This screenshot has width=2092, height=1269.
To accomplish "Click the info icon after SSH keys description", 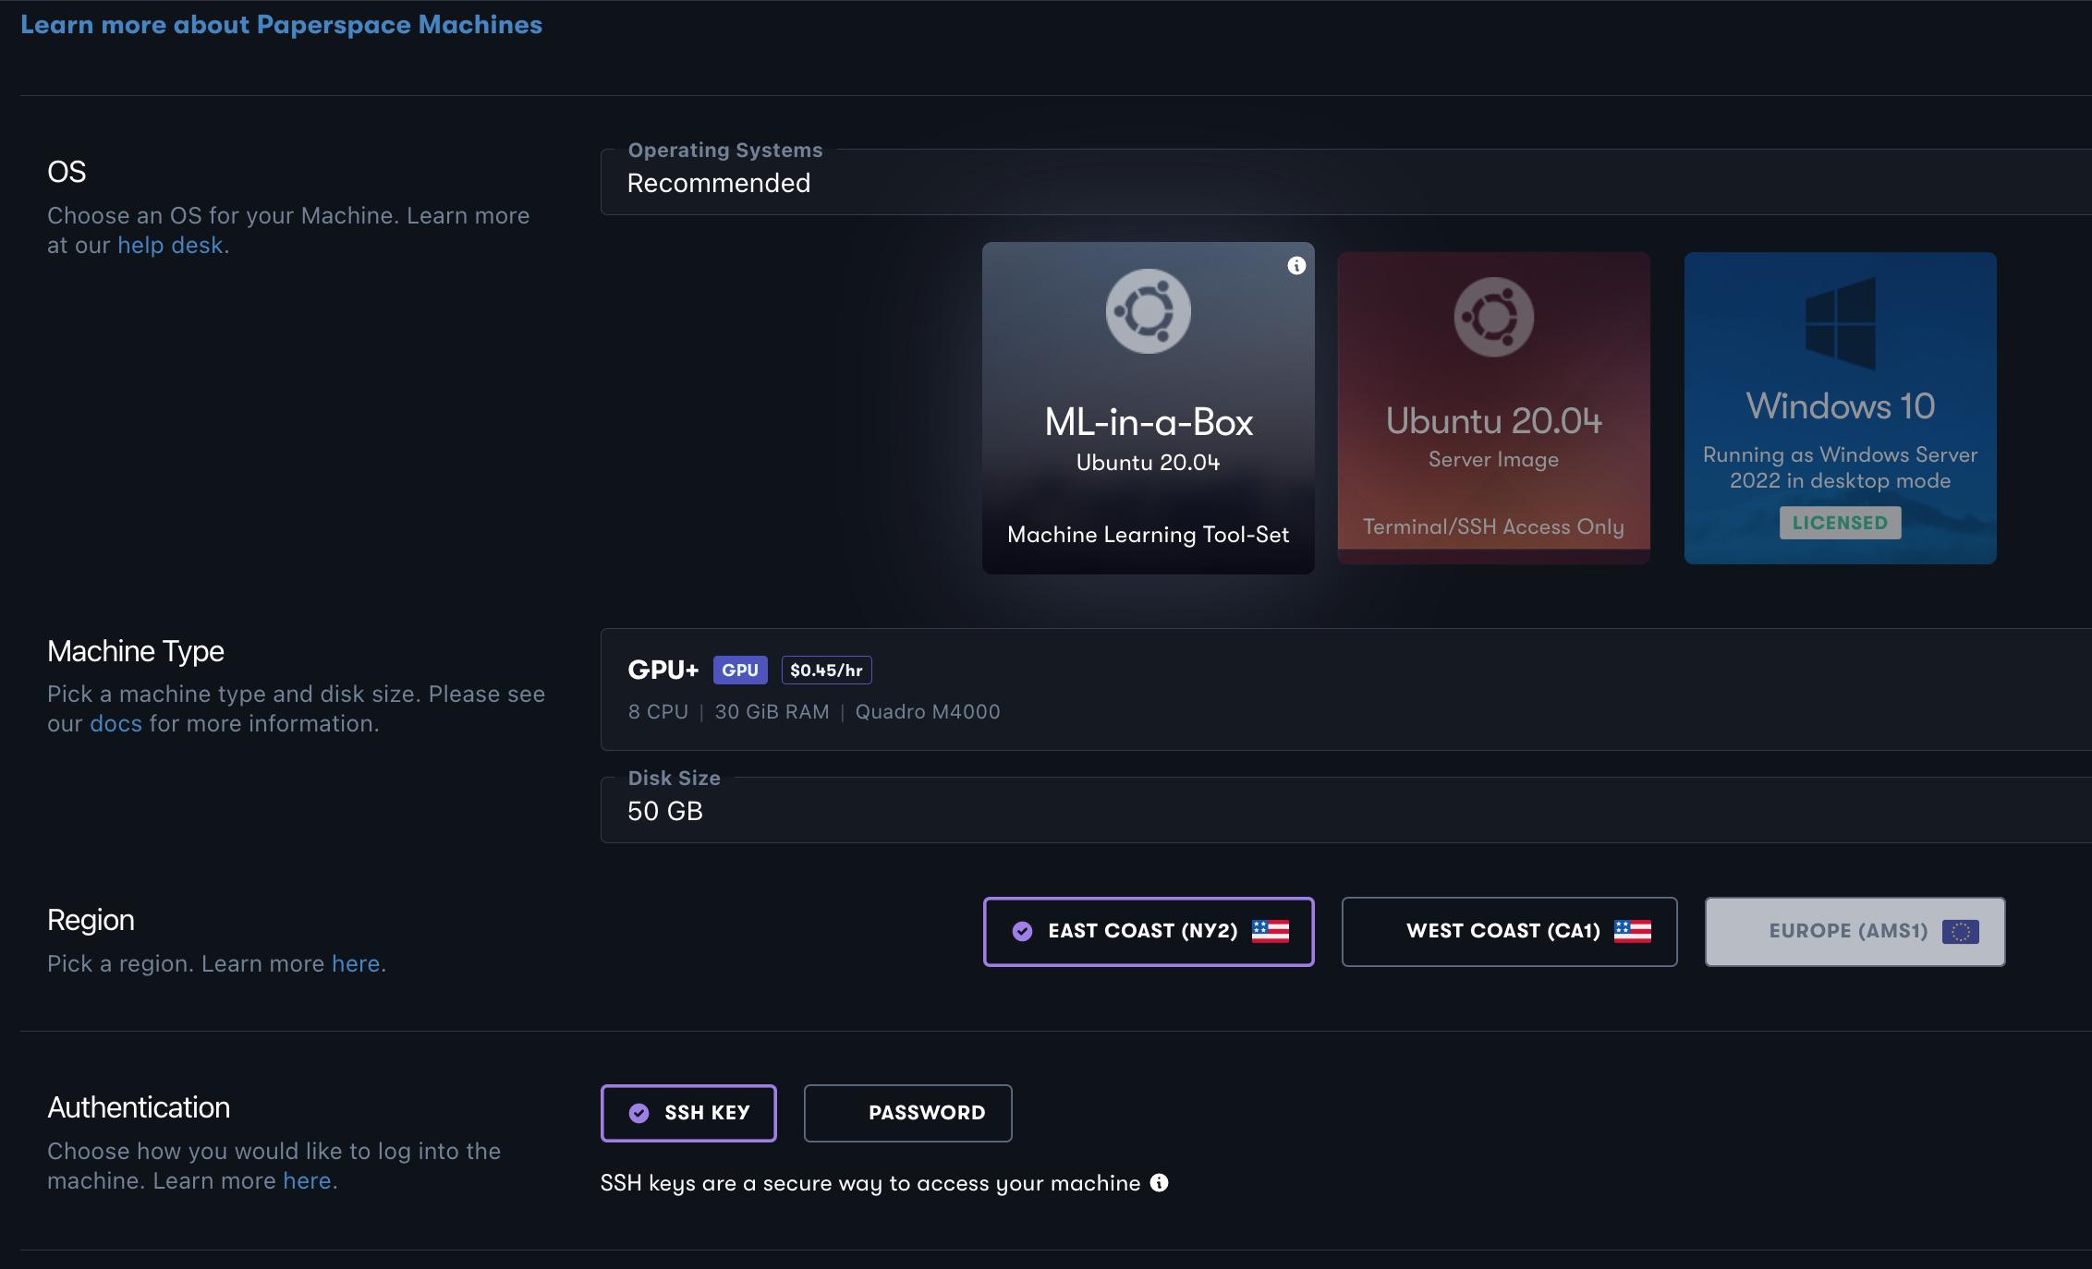I will click(1159, 1183).
